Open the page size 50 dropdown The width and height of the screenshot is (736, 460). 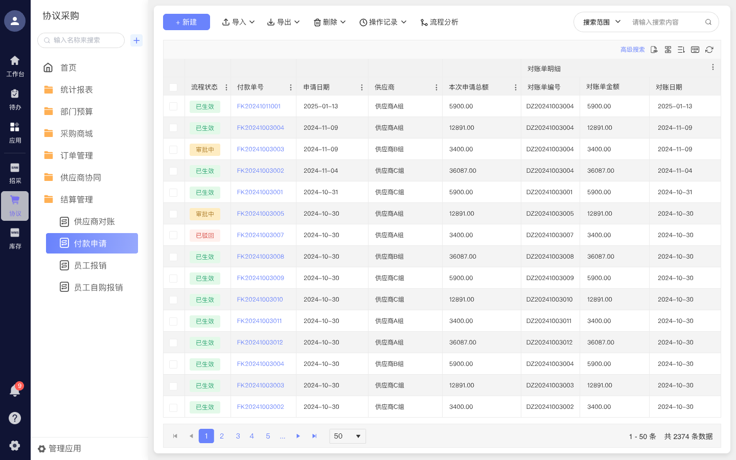coord(348,436)
